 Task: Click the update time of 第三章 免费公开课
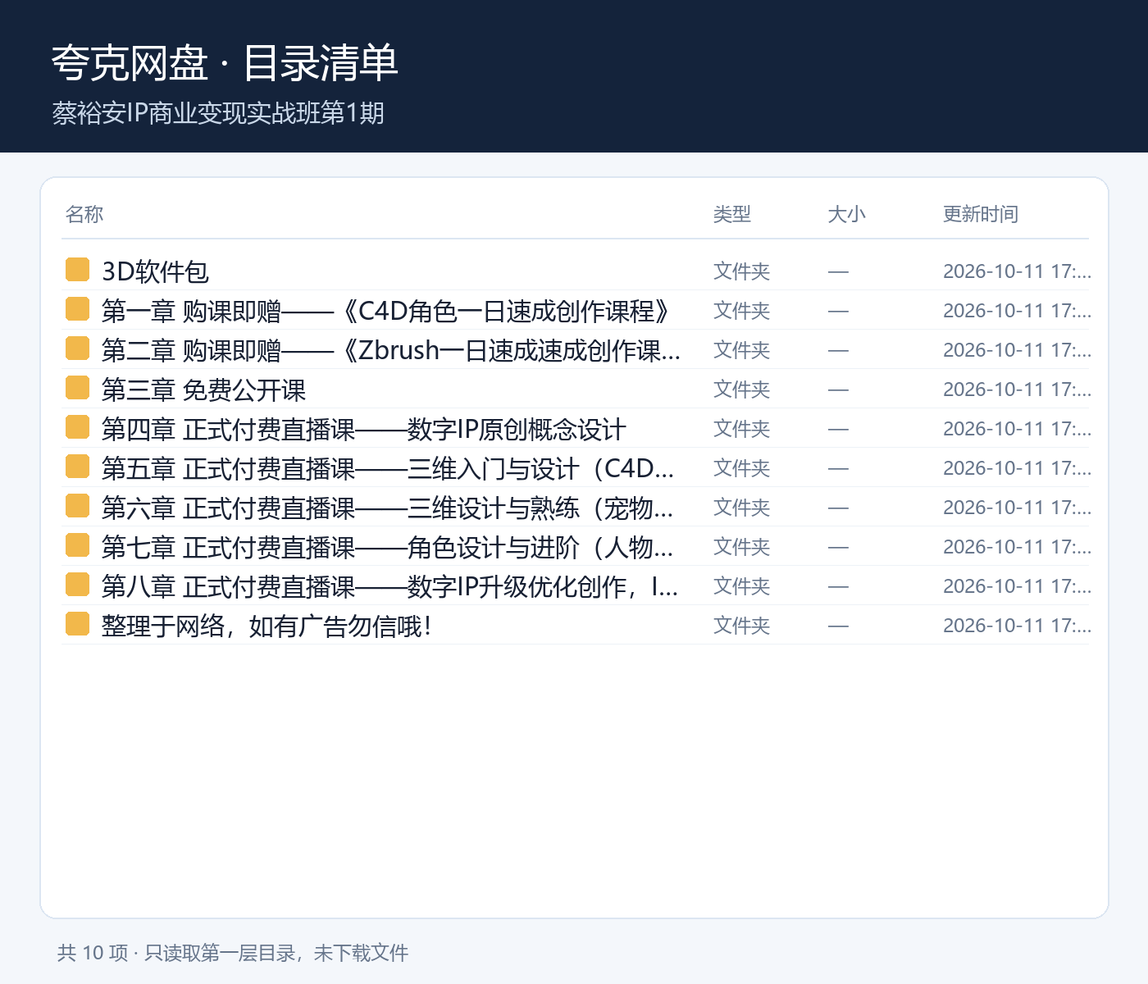point(1017,389)
